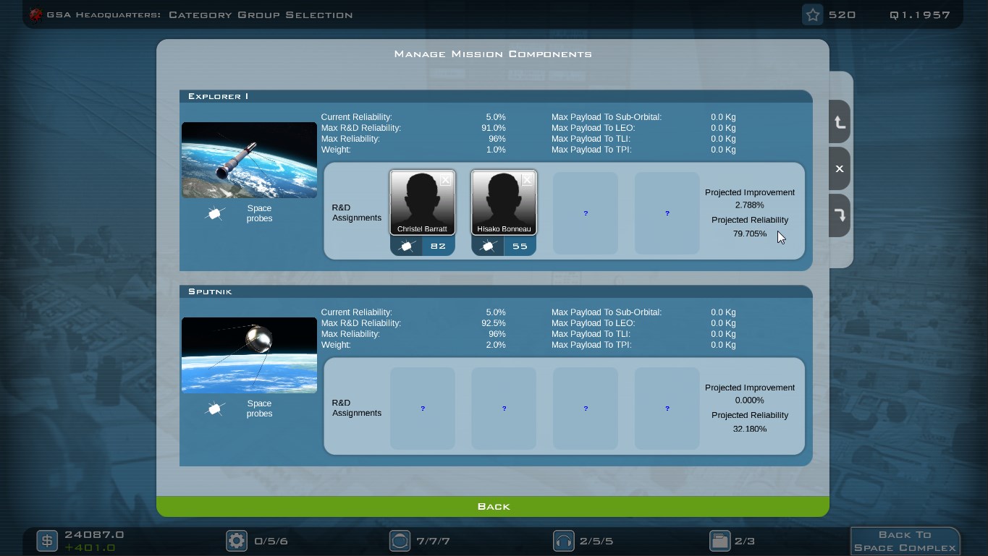Assign staff to Sputnik last empty slot
Screen dimensions: 988x556
(667, 409)
